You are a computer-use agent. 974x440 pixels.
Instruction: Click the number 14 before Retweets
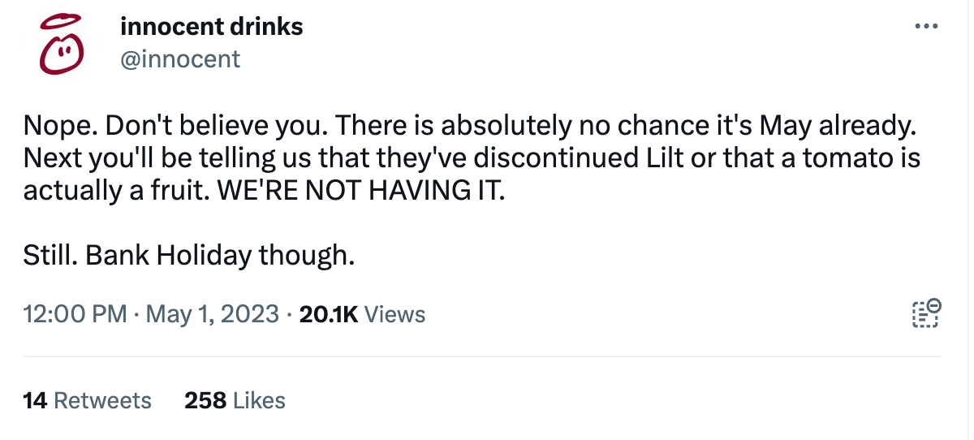click(34, 400)
